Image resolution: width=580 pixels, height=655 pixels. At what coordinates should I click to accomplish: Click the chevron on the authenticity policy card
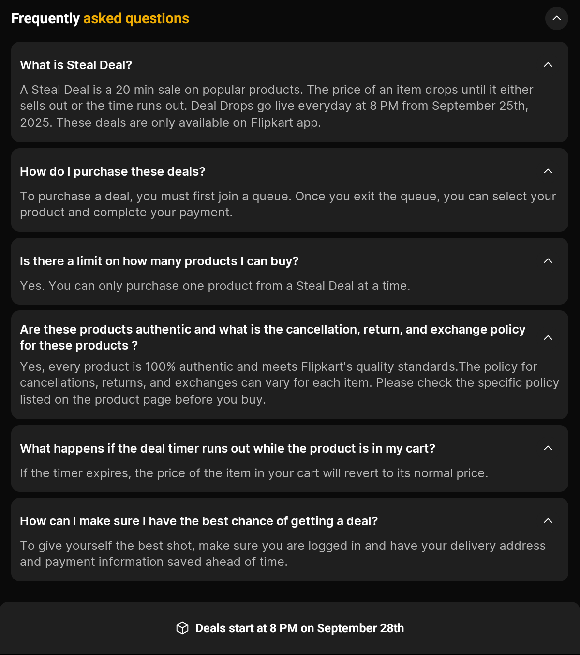pyautogui.click(x=548, y=337)
